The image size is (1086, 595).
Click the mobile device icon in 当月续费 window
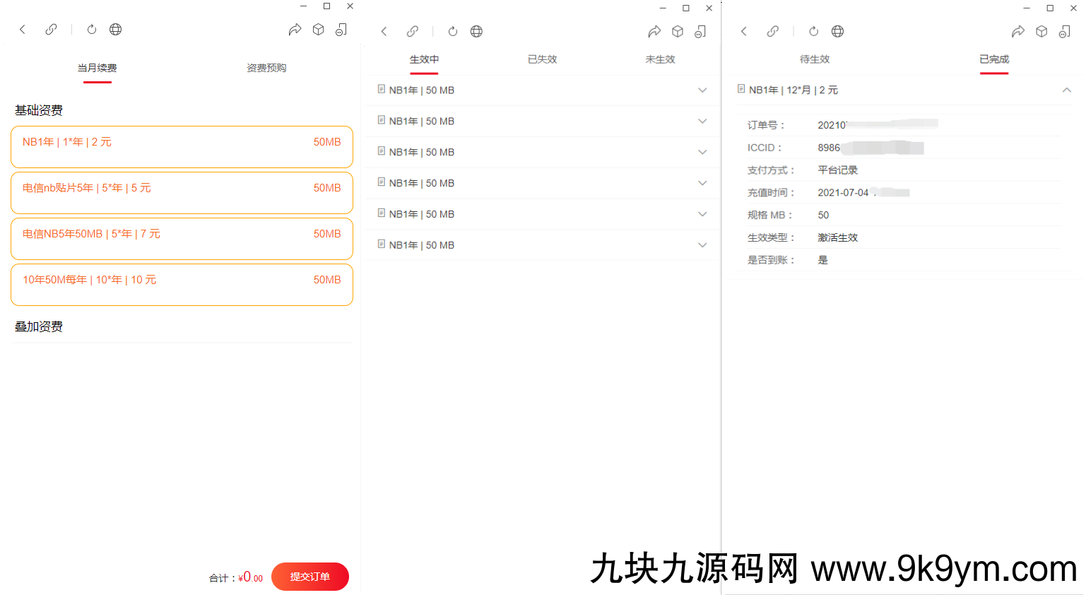click(341, 30)
